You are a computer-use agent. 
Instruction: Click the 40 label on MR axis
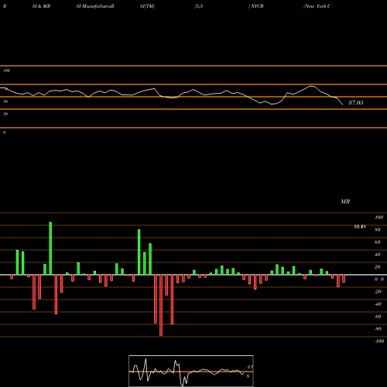[x=378, y=255]
